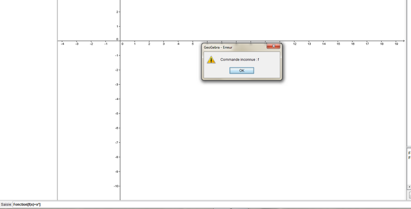
Task: Click OK in the GeoGebra error dialog
Action: pyautogui.click(x=242, y=70)
